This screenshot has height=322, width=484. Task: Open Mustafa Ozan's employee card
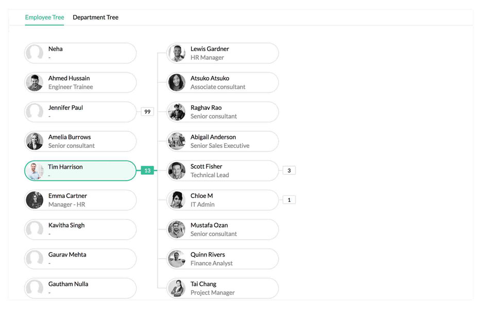(222, 229)
